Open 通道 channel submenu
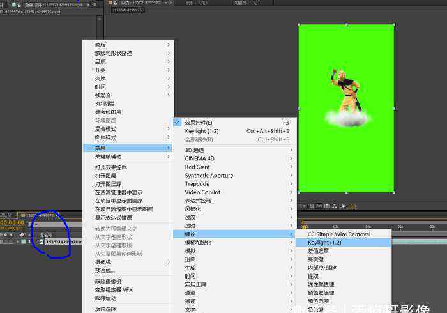Image resolution: width=447 pixels, height=313 pixels. (234, 293)
